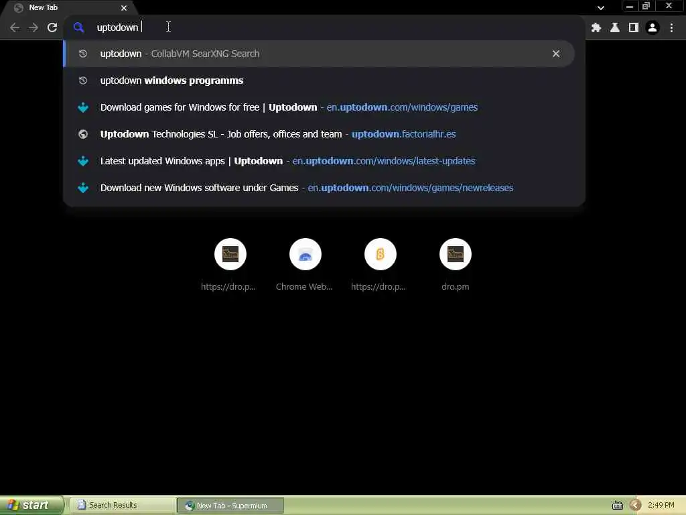
Task: Remove the uptodown CollabVM SearXNG suggestion
Action: (x=555, y=54)
